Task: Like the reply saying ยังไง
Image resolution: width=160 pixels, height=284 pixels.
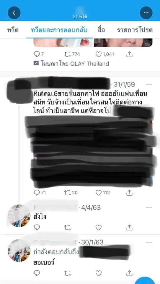Action: 99,227
